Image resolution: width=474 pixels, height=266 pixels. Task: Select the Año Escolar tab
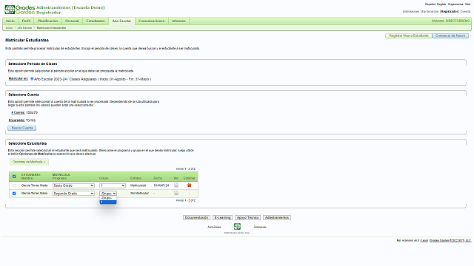pos(121,21)
